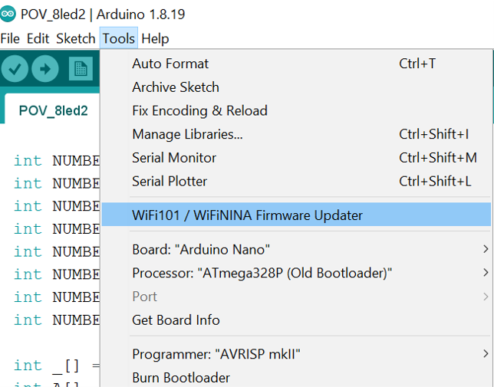Open Manage Libraries from the menu

187,135
